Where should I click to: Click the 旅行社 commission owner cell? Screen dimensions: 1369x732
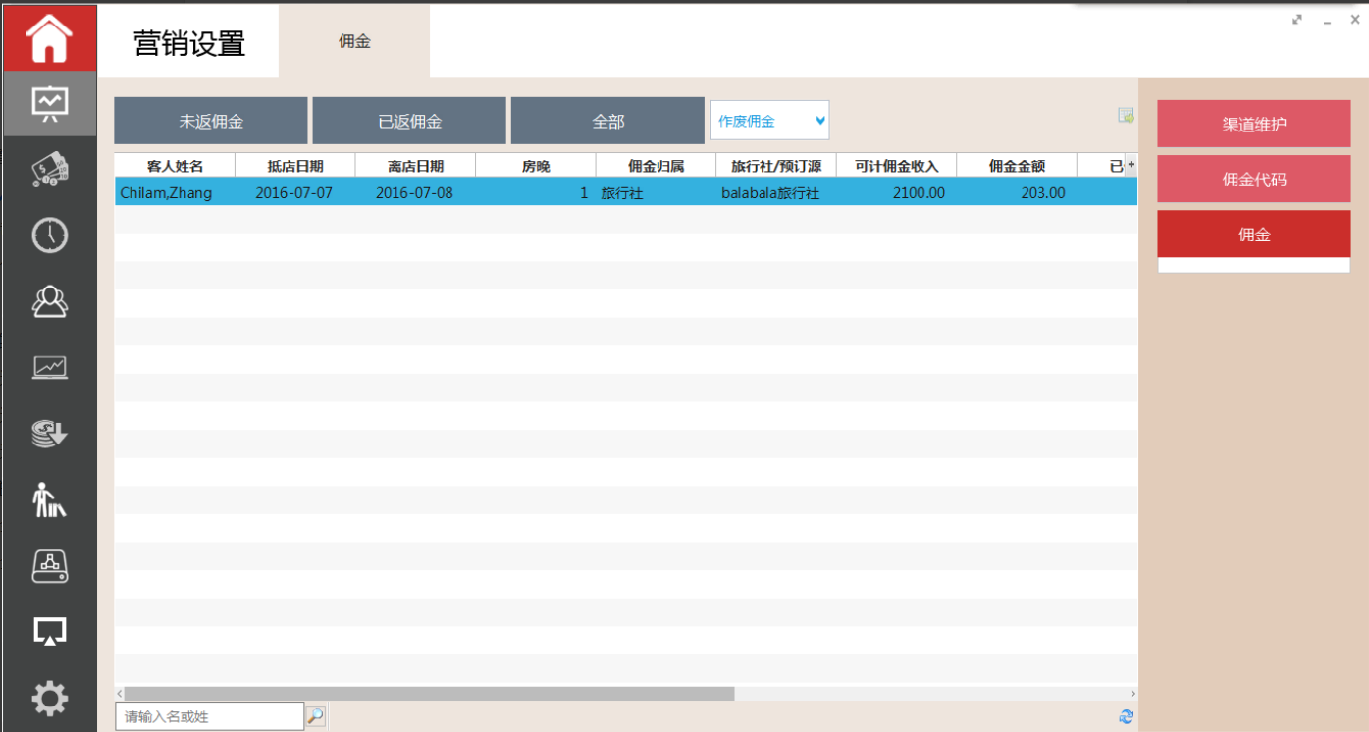pyautogui.click(x=656, y=192)
